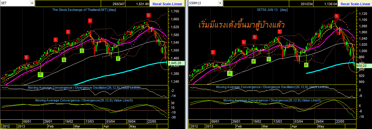Select the earliest S sell marker on SET chart
Image resolution: width=372 pixels, height=129 pixels.
26,57
